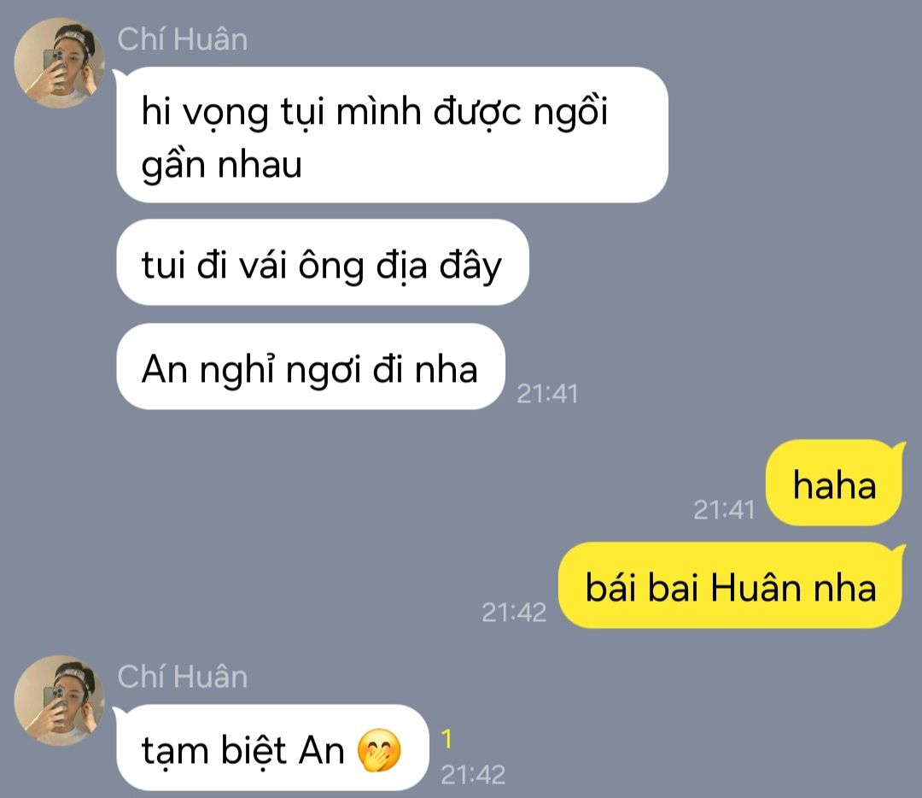The width and height of the screenshot is (922, 798).
Task: Select the 'tui đi vái ông địa đây' bubble
Action: 322,262
